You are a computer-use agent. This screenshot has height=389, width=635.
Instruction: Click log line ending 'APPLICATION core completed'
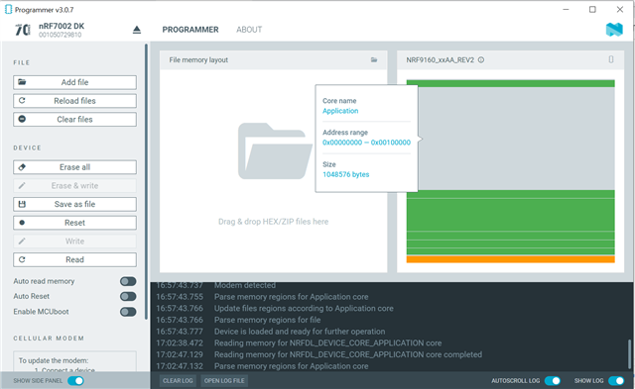click(x=348, y=354)
